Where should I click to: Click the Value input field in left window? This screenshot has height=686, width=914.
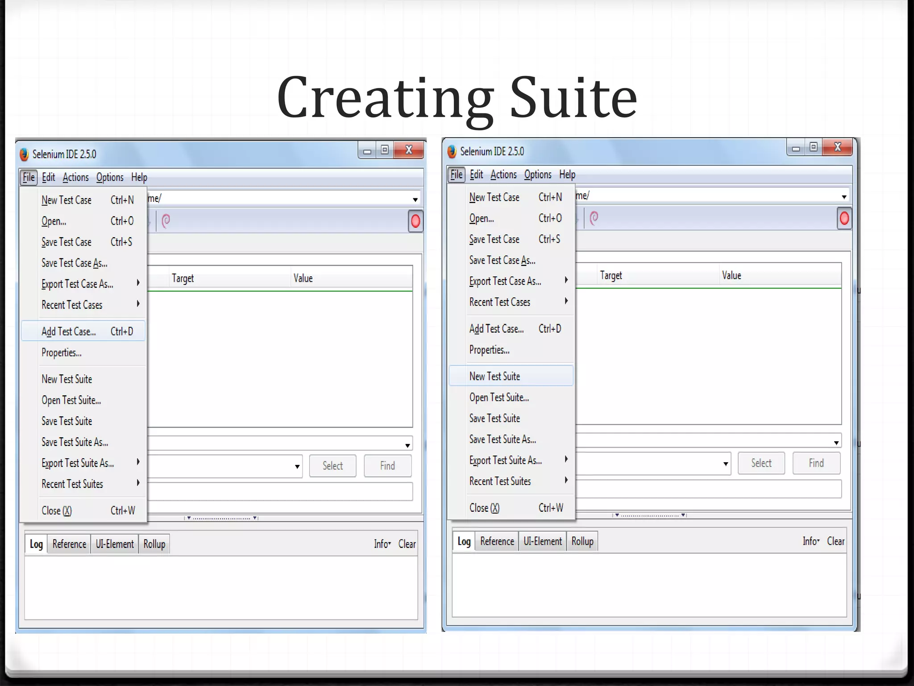pyautogui.click(x=280, y=492)
